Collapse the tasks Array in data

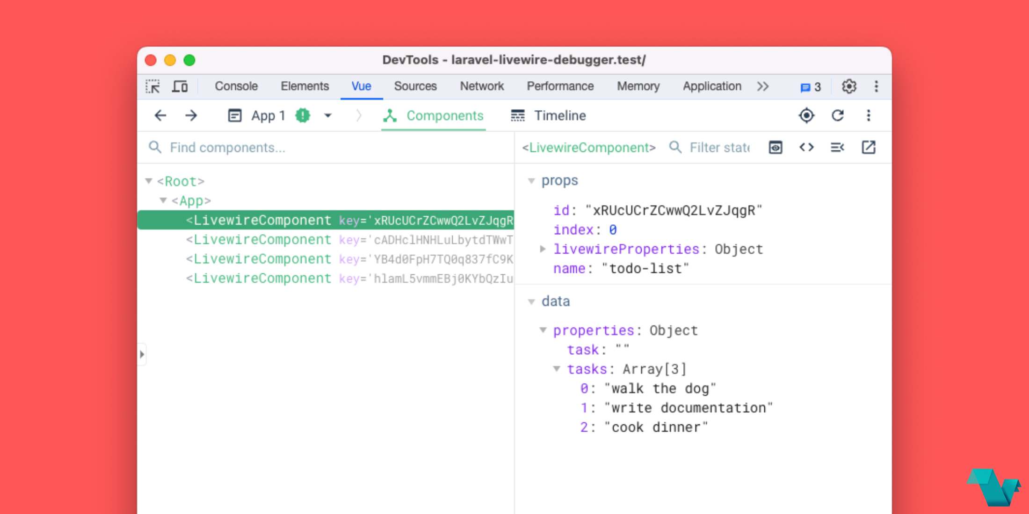[557, 369]
